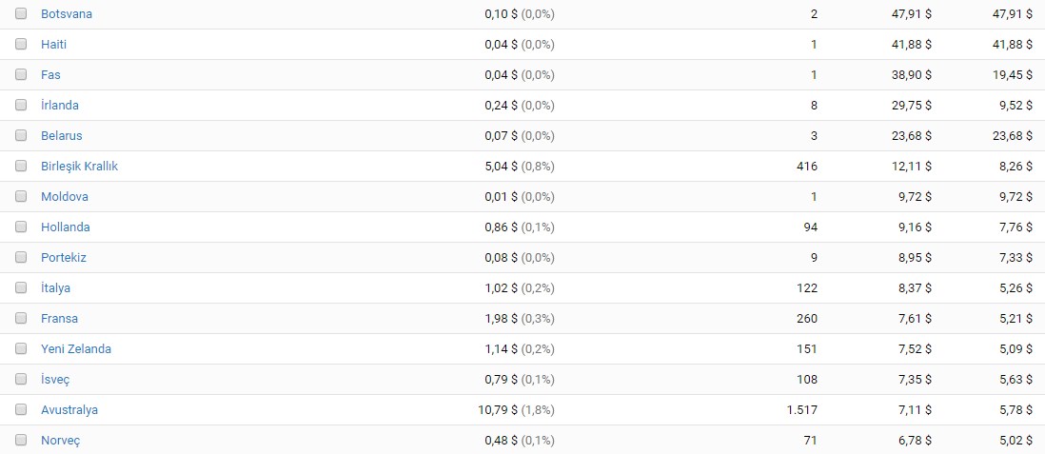Select the Haiti row checkbox
The height and width of the screenshot is (454, 1045).
(x=21, y=44)
